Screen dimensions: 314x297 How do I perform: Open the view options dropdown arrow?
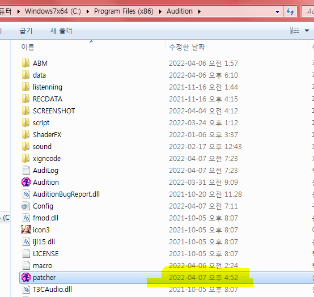coord(307,31)
